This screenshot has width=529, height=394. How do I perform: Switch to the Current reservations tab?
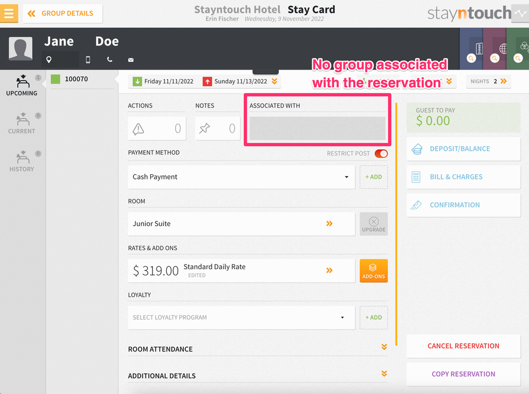22,124
